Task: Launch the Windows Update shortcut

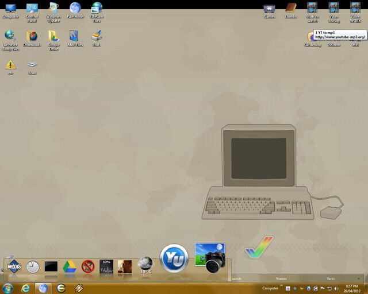Action: point(53,13)
